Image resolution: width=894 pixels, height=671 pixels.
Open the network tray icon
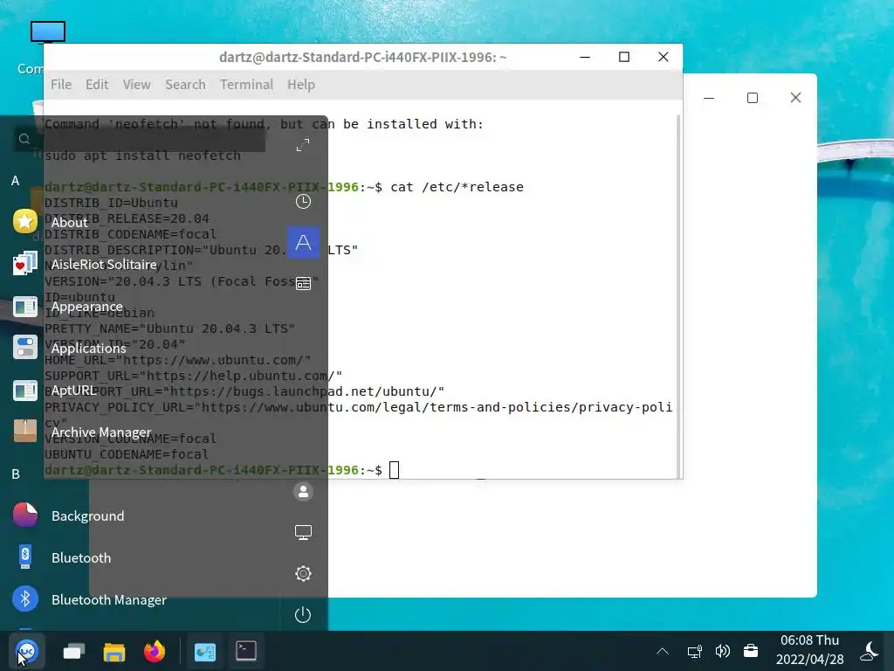click(x=694, y=651)
